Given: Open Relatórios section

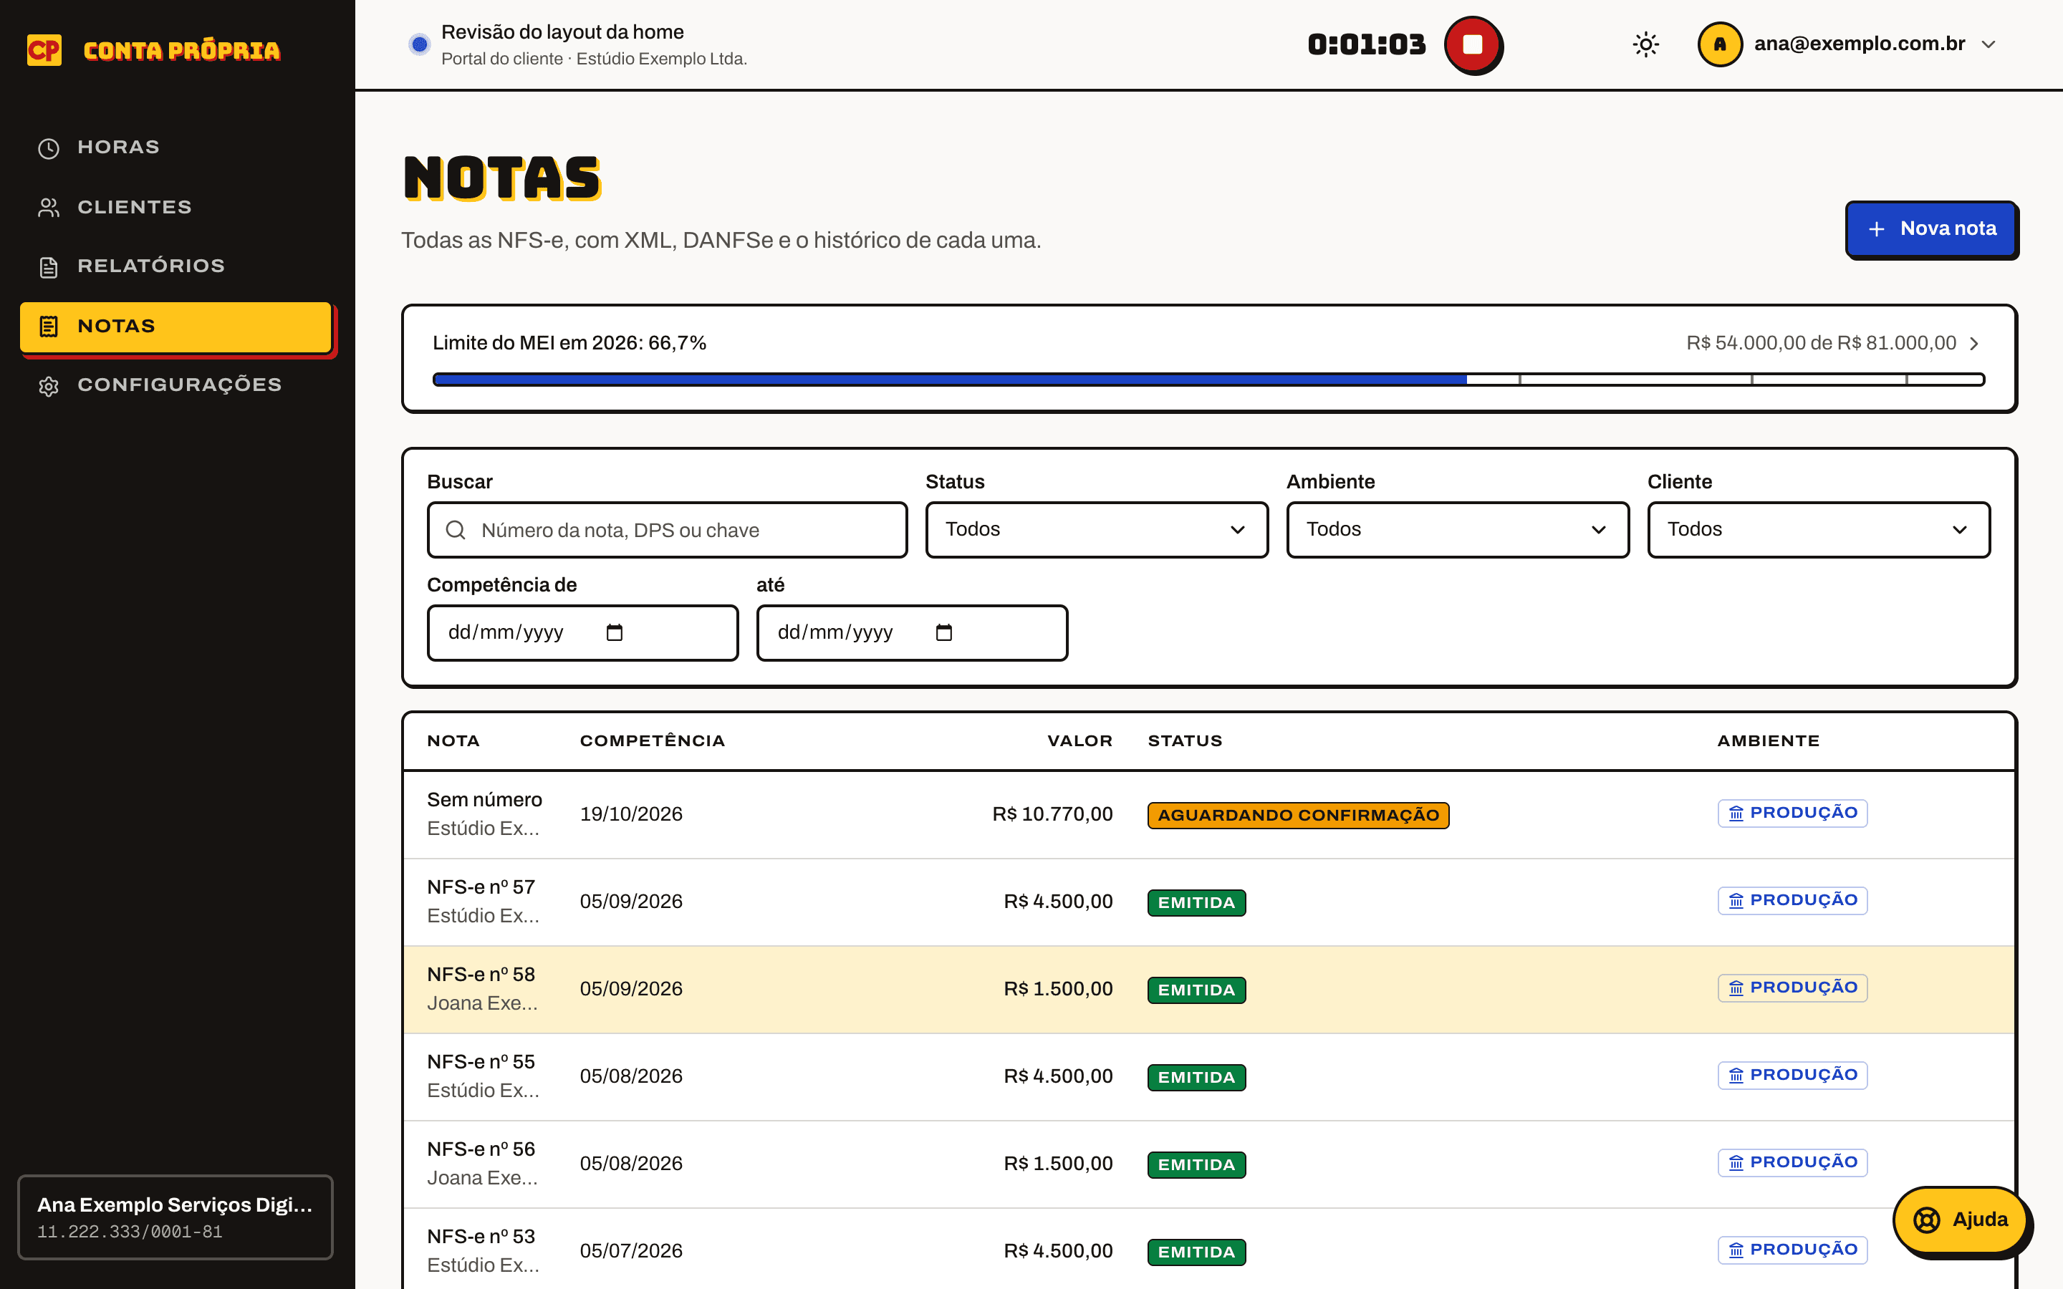Looking at the screenshot, I should [x=175, y=266].
